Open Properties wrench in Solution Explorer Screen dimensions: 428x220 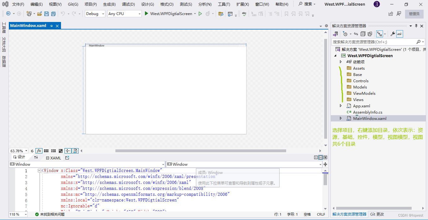point(392,34)
